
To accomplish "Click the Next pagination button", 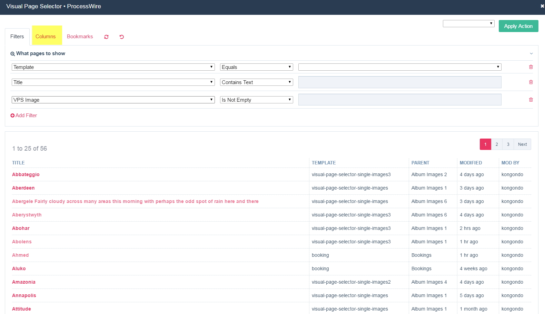I will (x=523, y=144).
